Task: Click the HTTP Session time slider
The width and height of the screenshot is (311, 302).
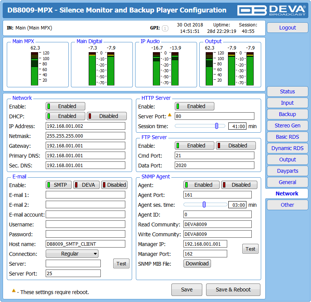Action: (200, 126)
